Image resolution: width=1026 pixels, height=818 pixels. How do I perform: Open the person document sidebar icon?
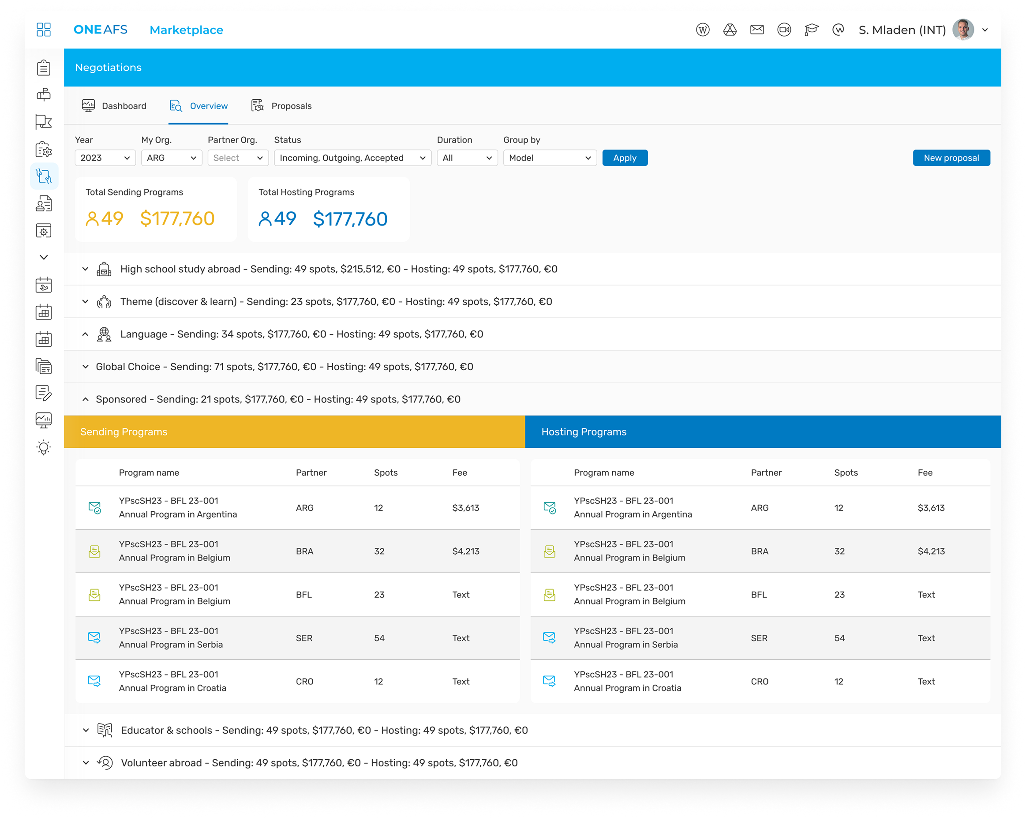pyautogui.click(x=43, y=203)
